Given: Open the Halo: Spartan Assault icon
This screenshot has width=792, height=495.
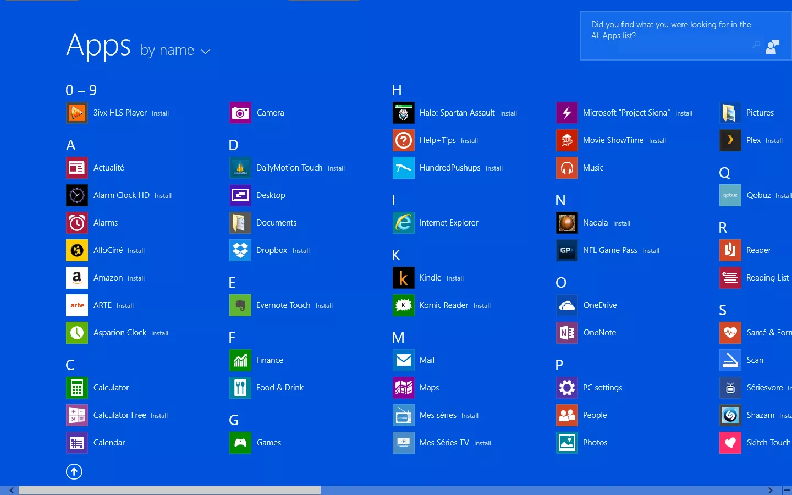Looking at the screenshot, I should coord(404,113).
